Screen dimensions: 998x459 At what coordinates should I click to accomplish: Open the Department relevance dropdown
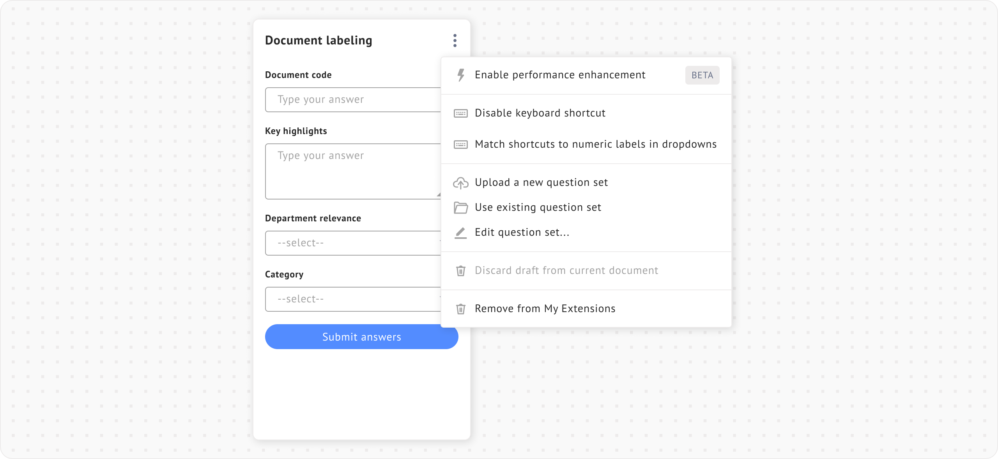click(353, 243)
